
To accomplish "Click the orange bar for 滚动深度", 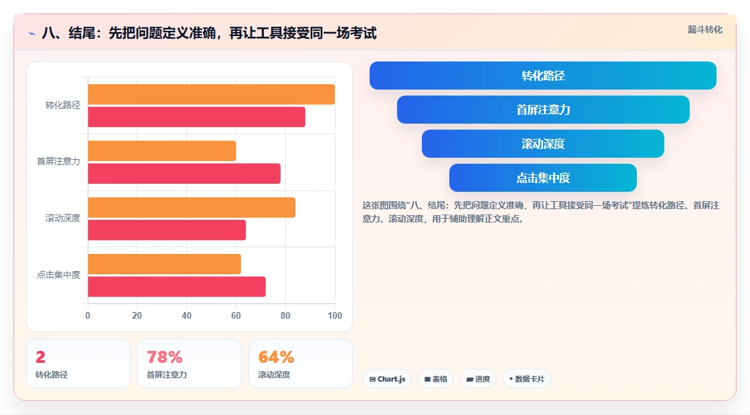I will 192,207.
